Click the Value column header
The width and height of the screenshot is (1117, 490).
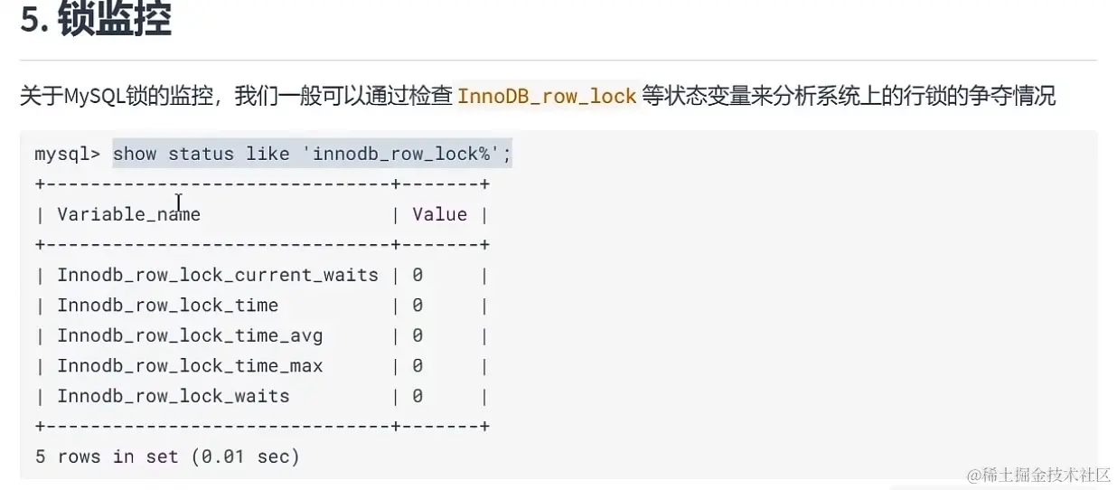[x=439, y=214]
